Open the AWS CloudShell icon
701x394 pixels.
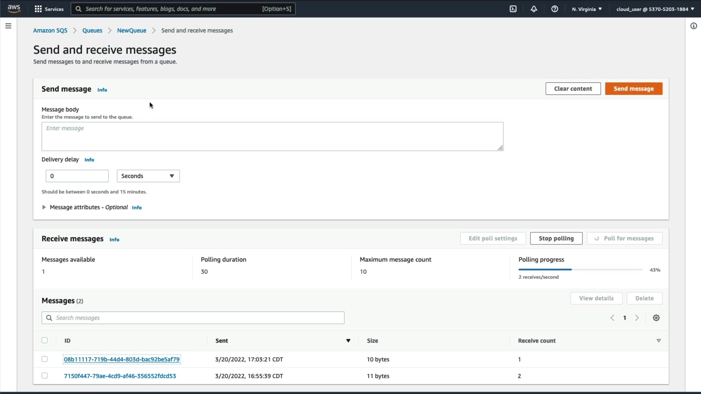(x=513, y=9)
